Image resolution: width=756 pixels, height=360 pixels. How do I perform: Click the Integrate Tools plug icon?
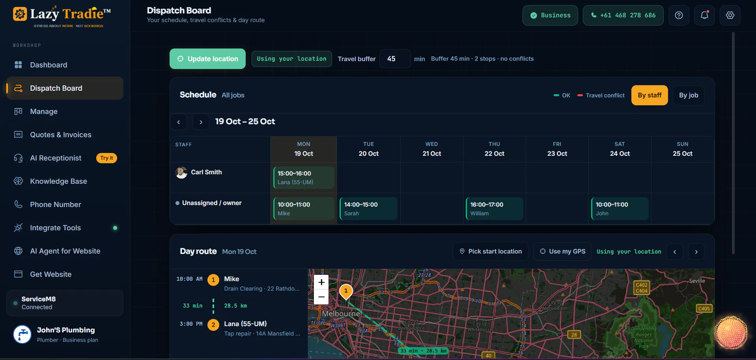click(x=18, y=228)
